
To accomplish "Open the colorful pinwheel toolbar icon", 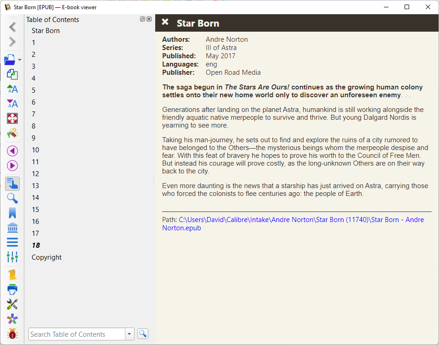I will (12, 319).
